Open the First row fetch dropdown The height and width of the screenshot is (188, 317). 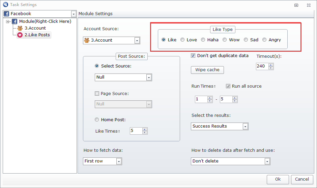[119, 161]
